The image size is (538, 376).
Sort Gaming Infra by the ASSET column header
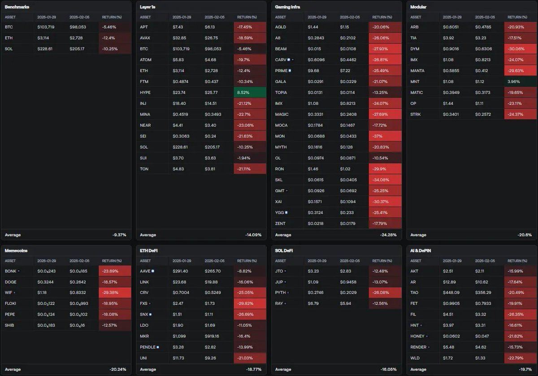click(280, 17)
